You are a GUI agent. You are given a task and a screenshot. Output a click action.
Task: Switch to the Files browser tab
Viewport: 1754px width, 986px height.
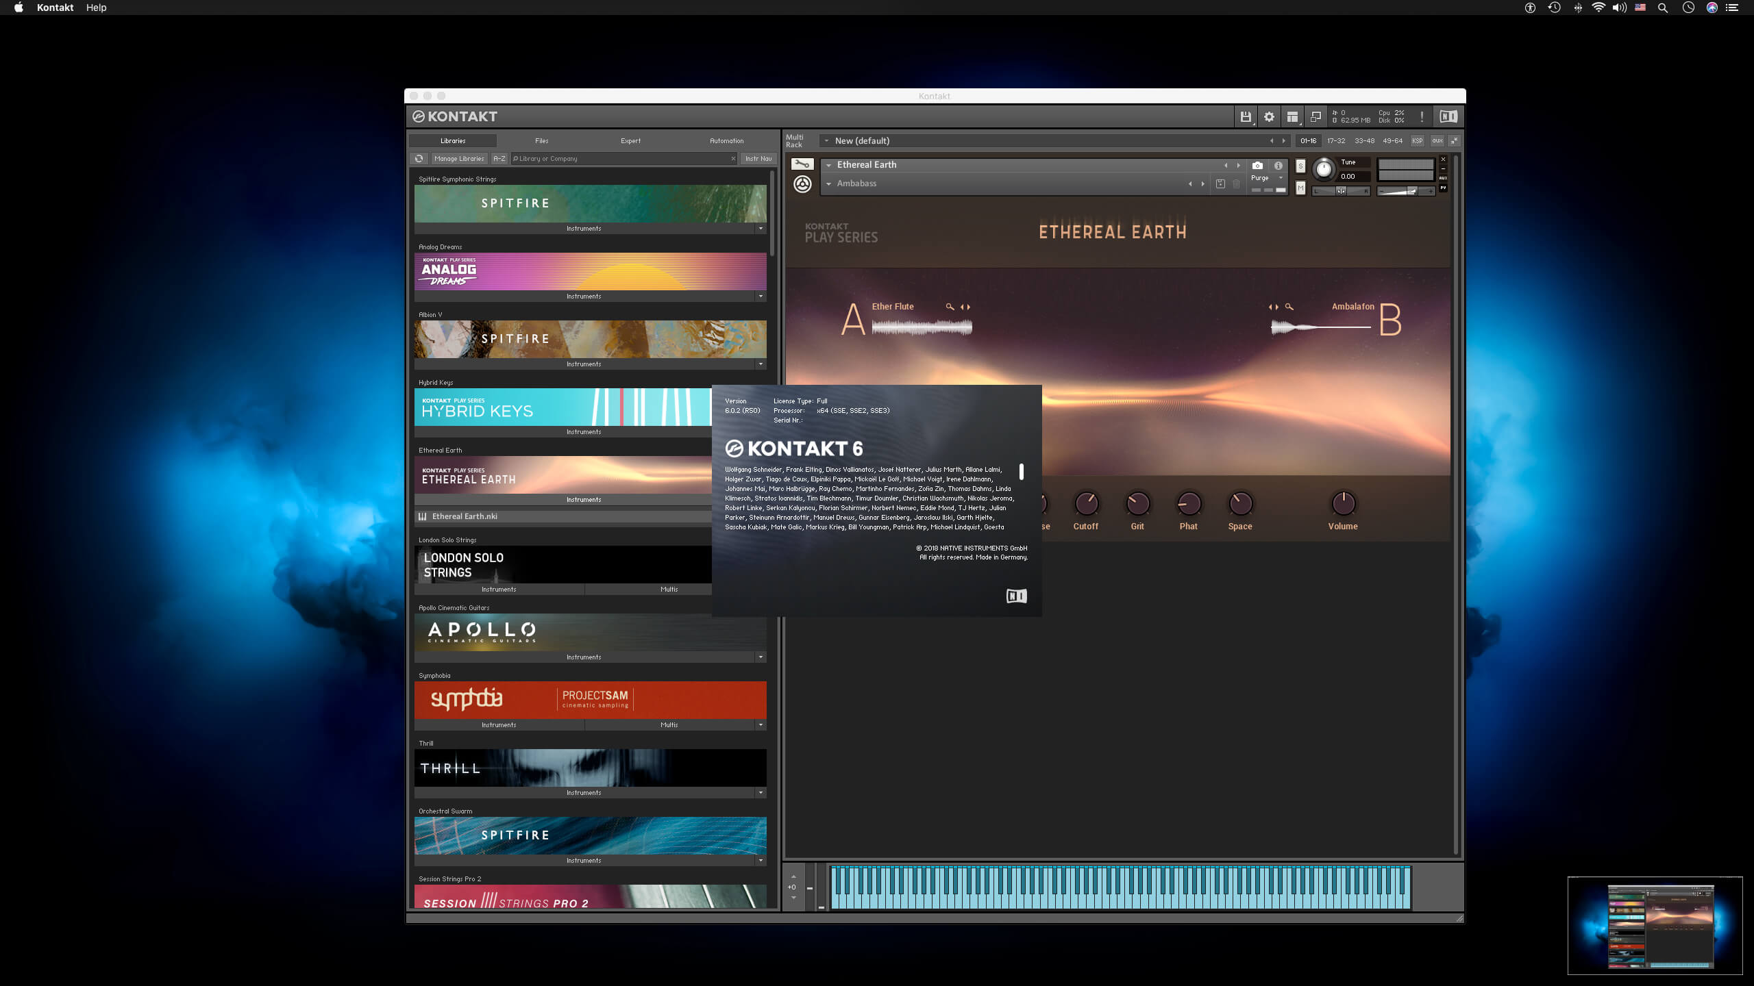pyautogui.click(x=541, y=141)
